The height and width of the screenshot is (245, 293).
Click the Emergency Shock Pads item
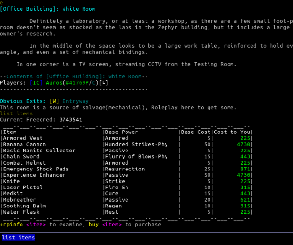(36, 169)
